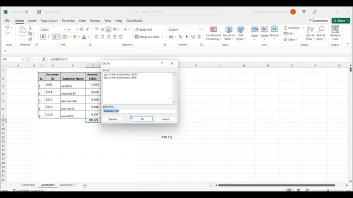Open the Font Color dropdown arrow
The height and width of the screenshot is (198, 353).
(88, 37)
